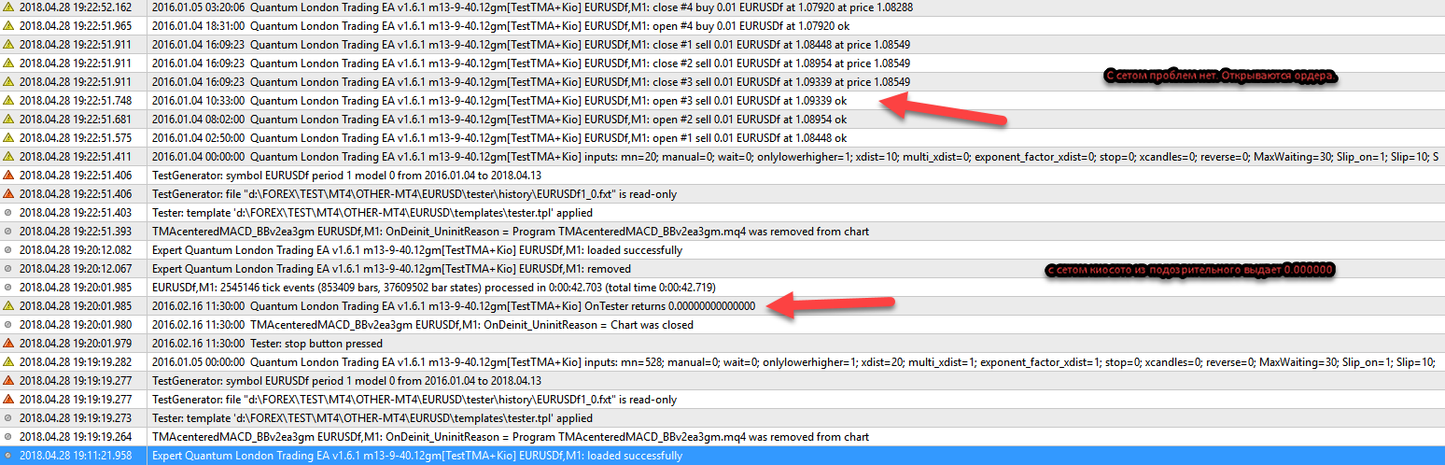Screen dimensions: 1445x465
Task: Select timestamp '2018.04.28 19:20:01.980'
Action: (x=76, y=324)
